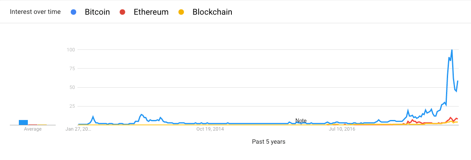Select the Blockchain legend label
The width and height of the screenshot is (471, 160).
(x=212, y=12)
